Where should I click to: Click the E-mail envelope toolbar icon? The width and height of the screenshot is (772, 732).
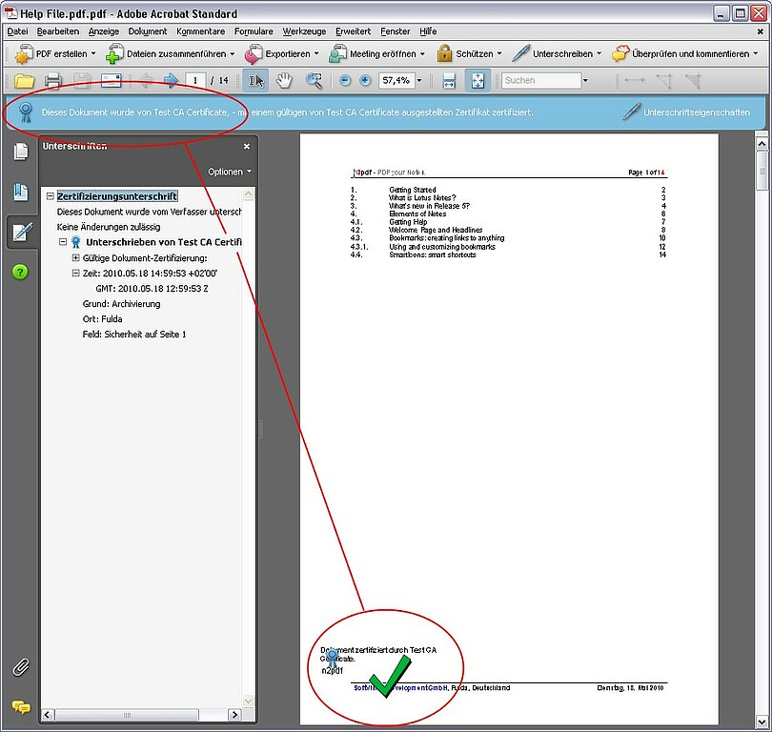(x=111, y=81)
